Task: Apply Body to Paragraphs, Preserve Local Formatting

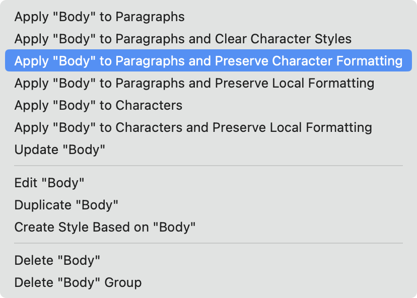Action: coord(194,83)
